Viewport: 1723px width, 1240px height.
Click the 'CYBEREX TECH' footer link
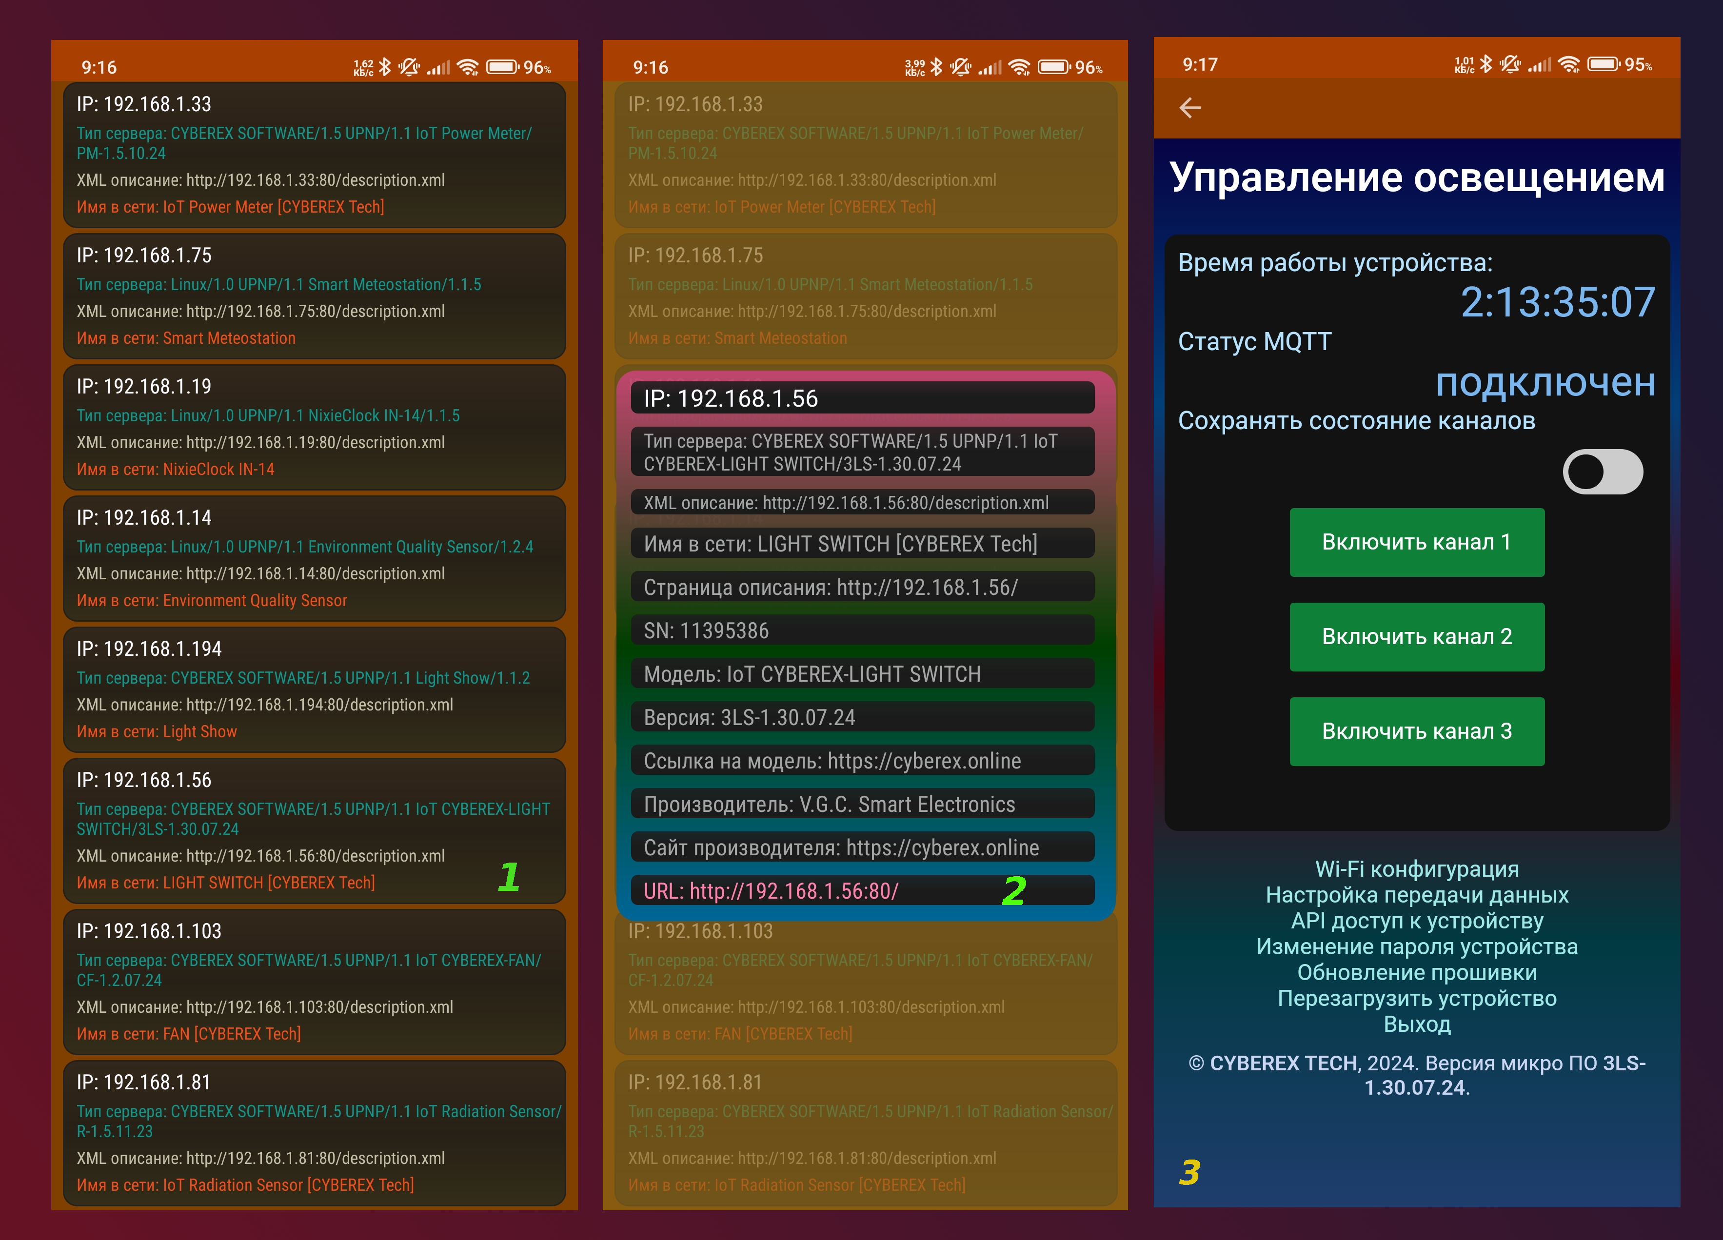click(x=1284, y=1063)
